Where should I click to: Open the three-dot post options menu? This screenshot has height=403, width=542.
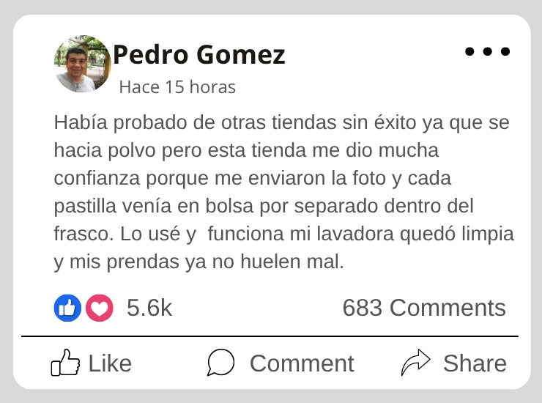pyautogui.click(x=487, y=52)
